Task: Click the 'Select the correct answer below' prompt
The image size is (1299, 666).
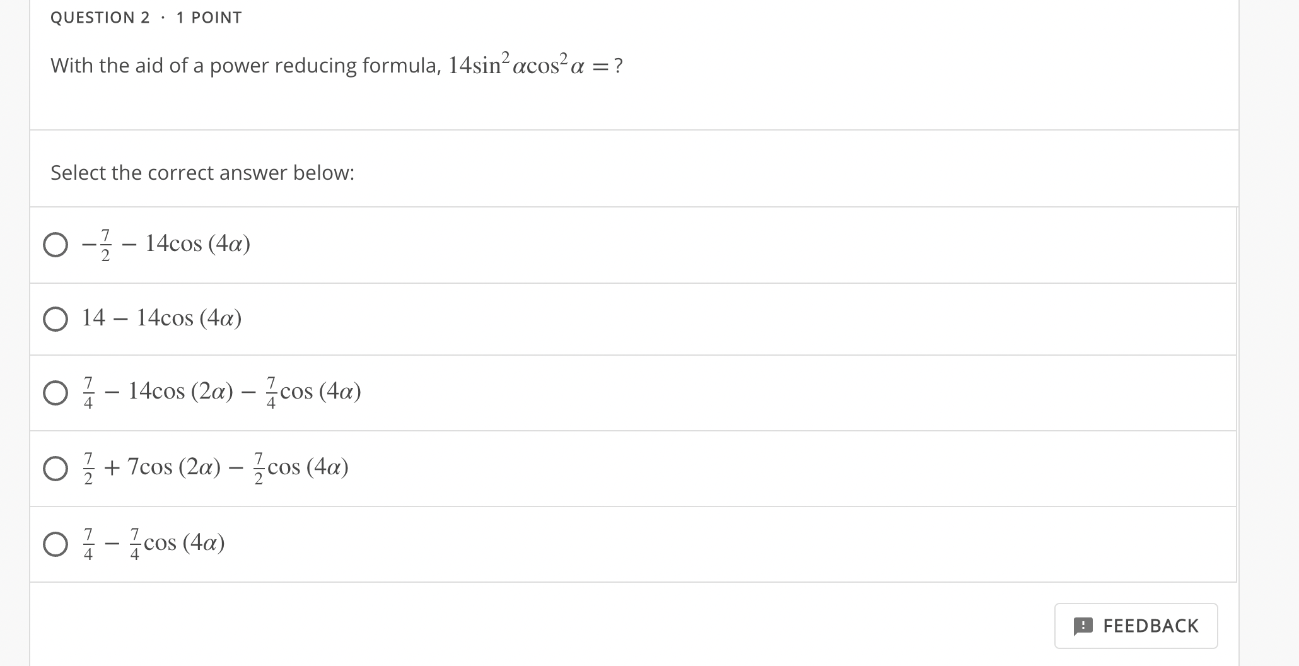Action: click(x=202, y=173)
